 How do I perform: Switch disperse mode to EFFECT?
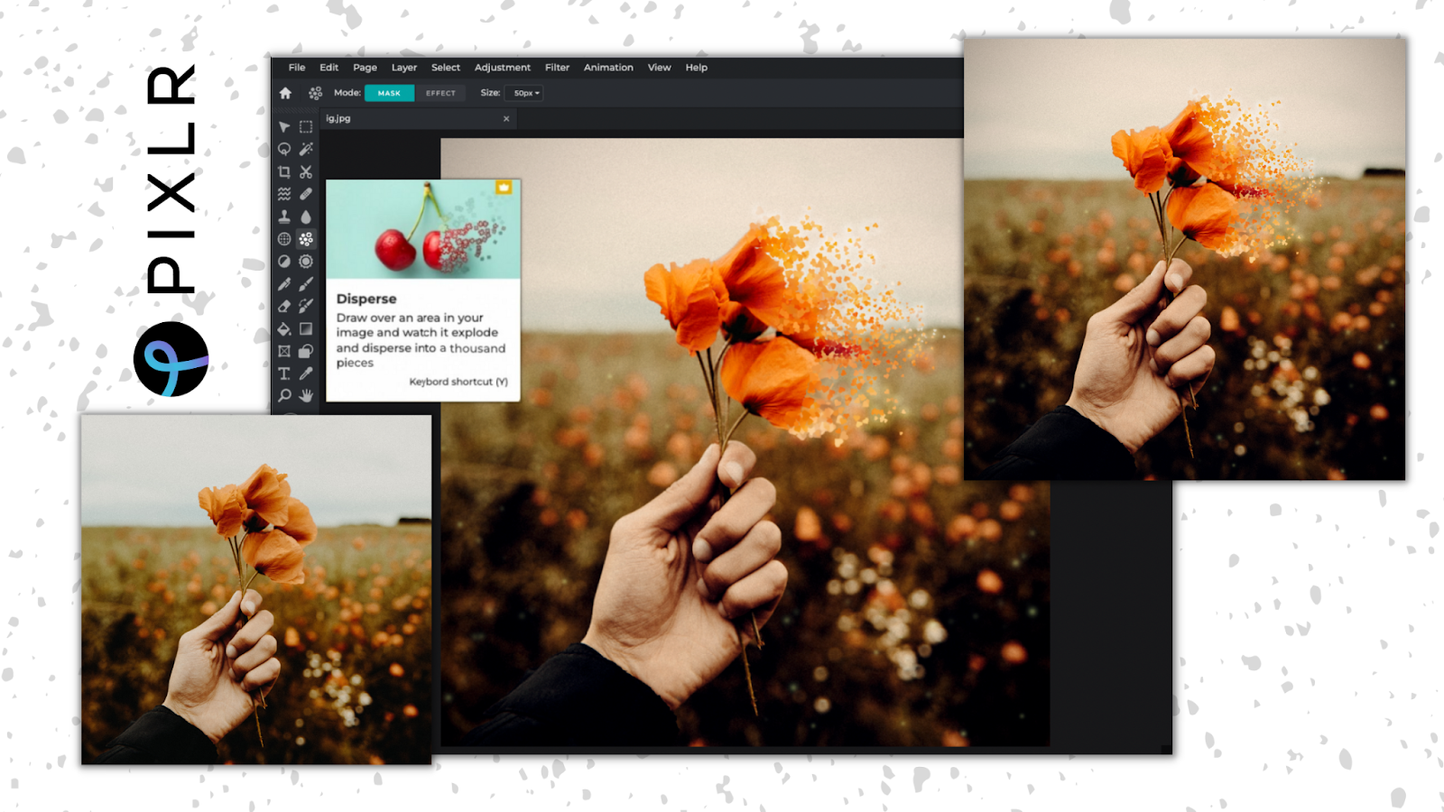pos(440,93)
